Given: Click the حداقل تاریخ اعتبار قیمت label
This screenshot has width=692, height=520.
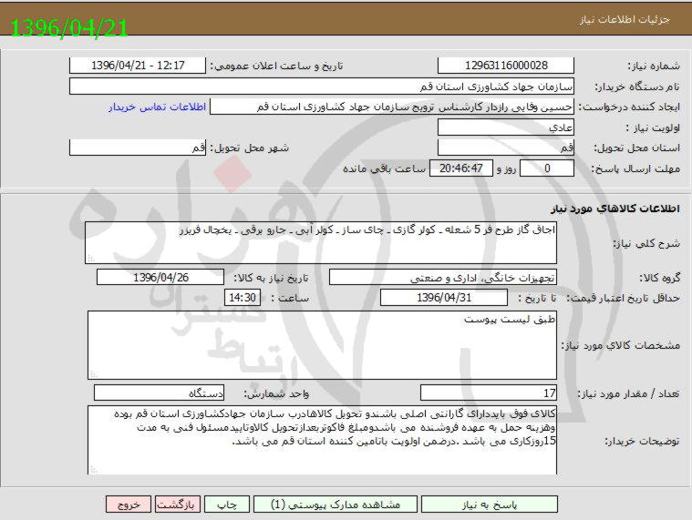Looking at the screenshot, I should coord(624,298).
